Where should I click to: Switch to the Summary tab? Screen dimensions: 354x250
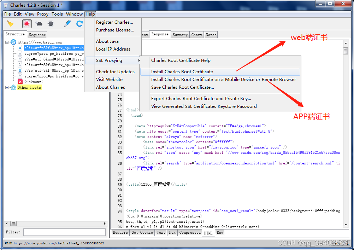coord(180,35)
